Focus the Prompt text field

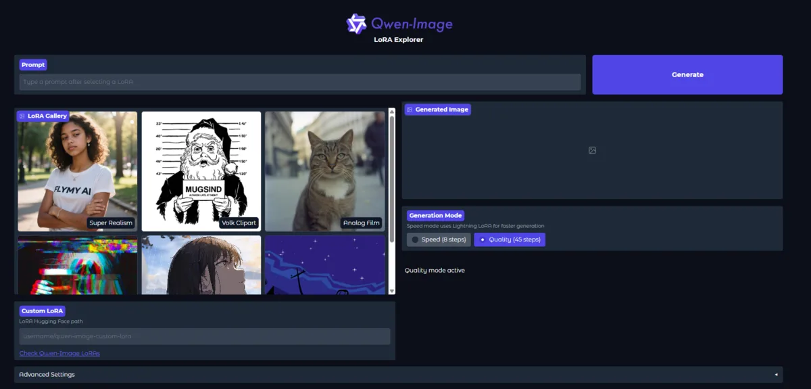pyautogui.click(x=300, y=82)
